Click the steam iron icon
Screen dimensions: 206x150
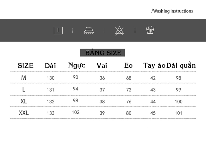[89, 31]
